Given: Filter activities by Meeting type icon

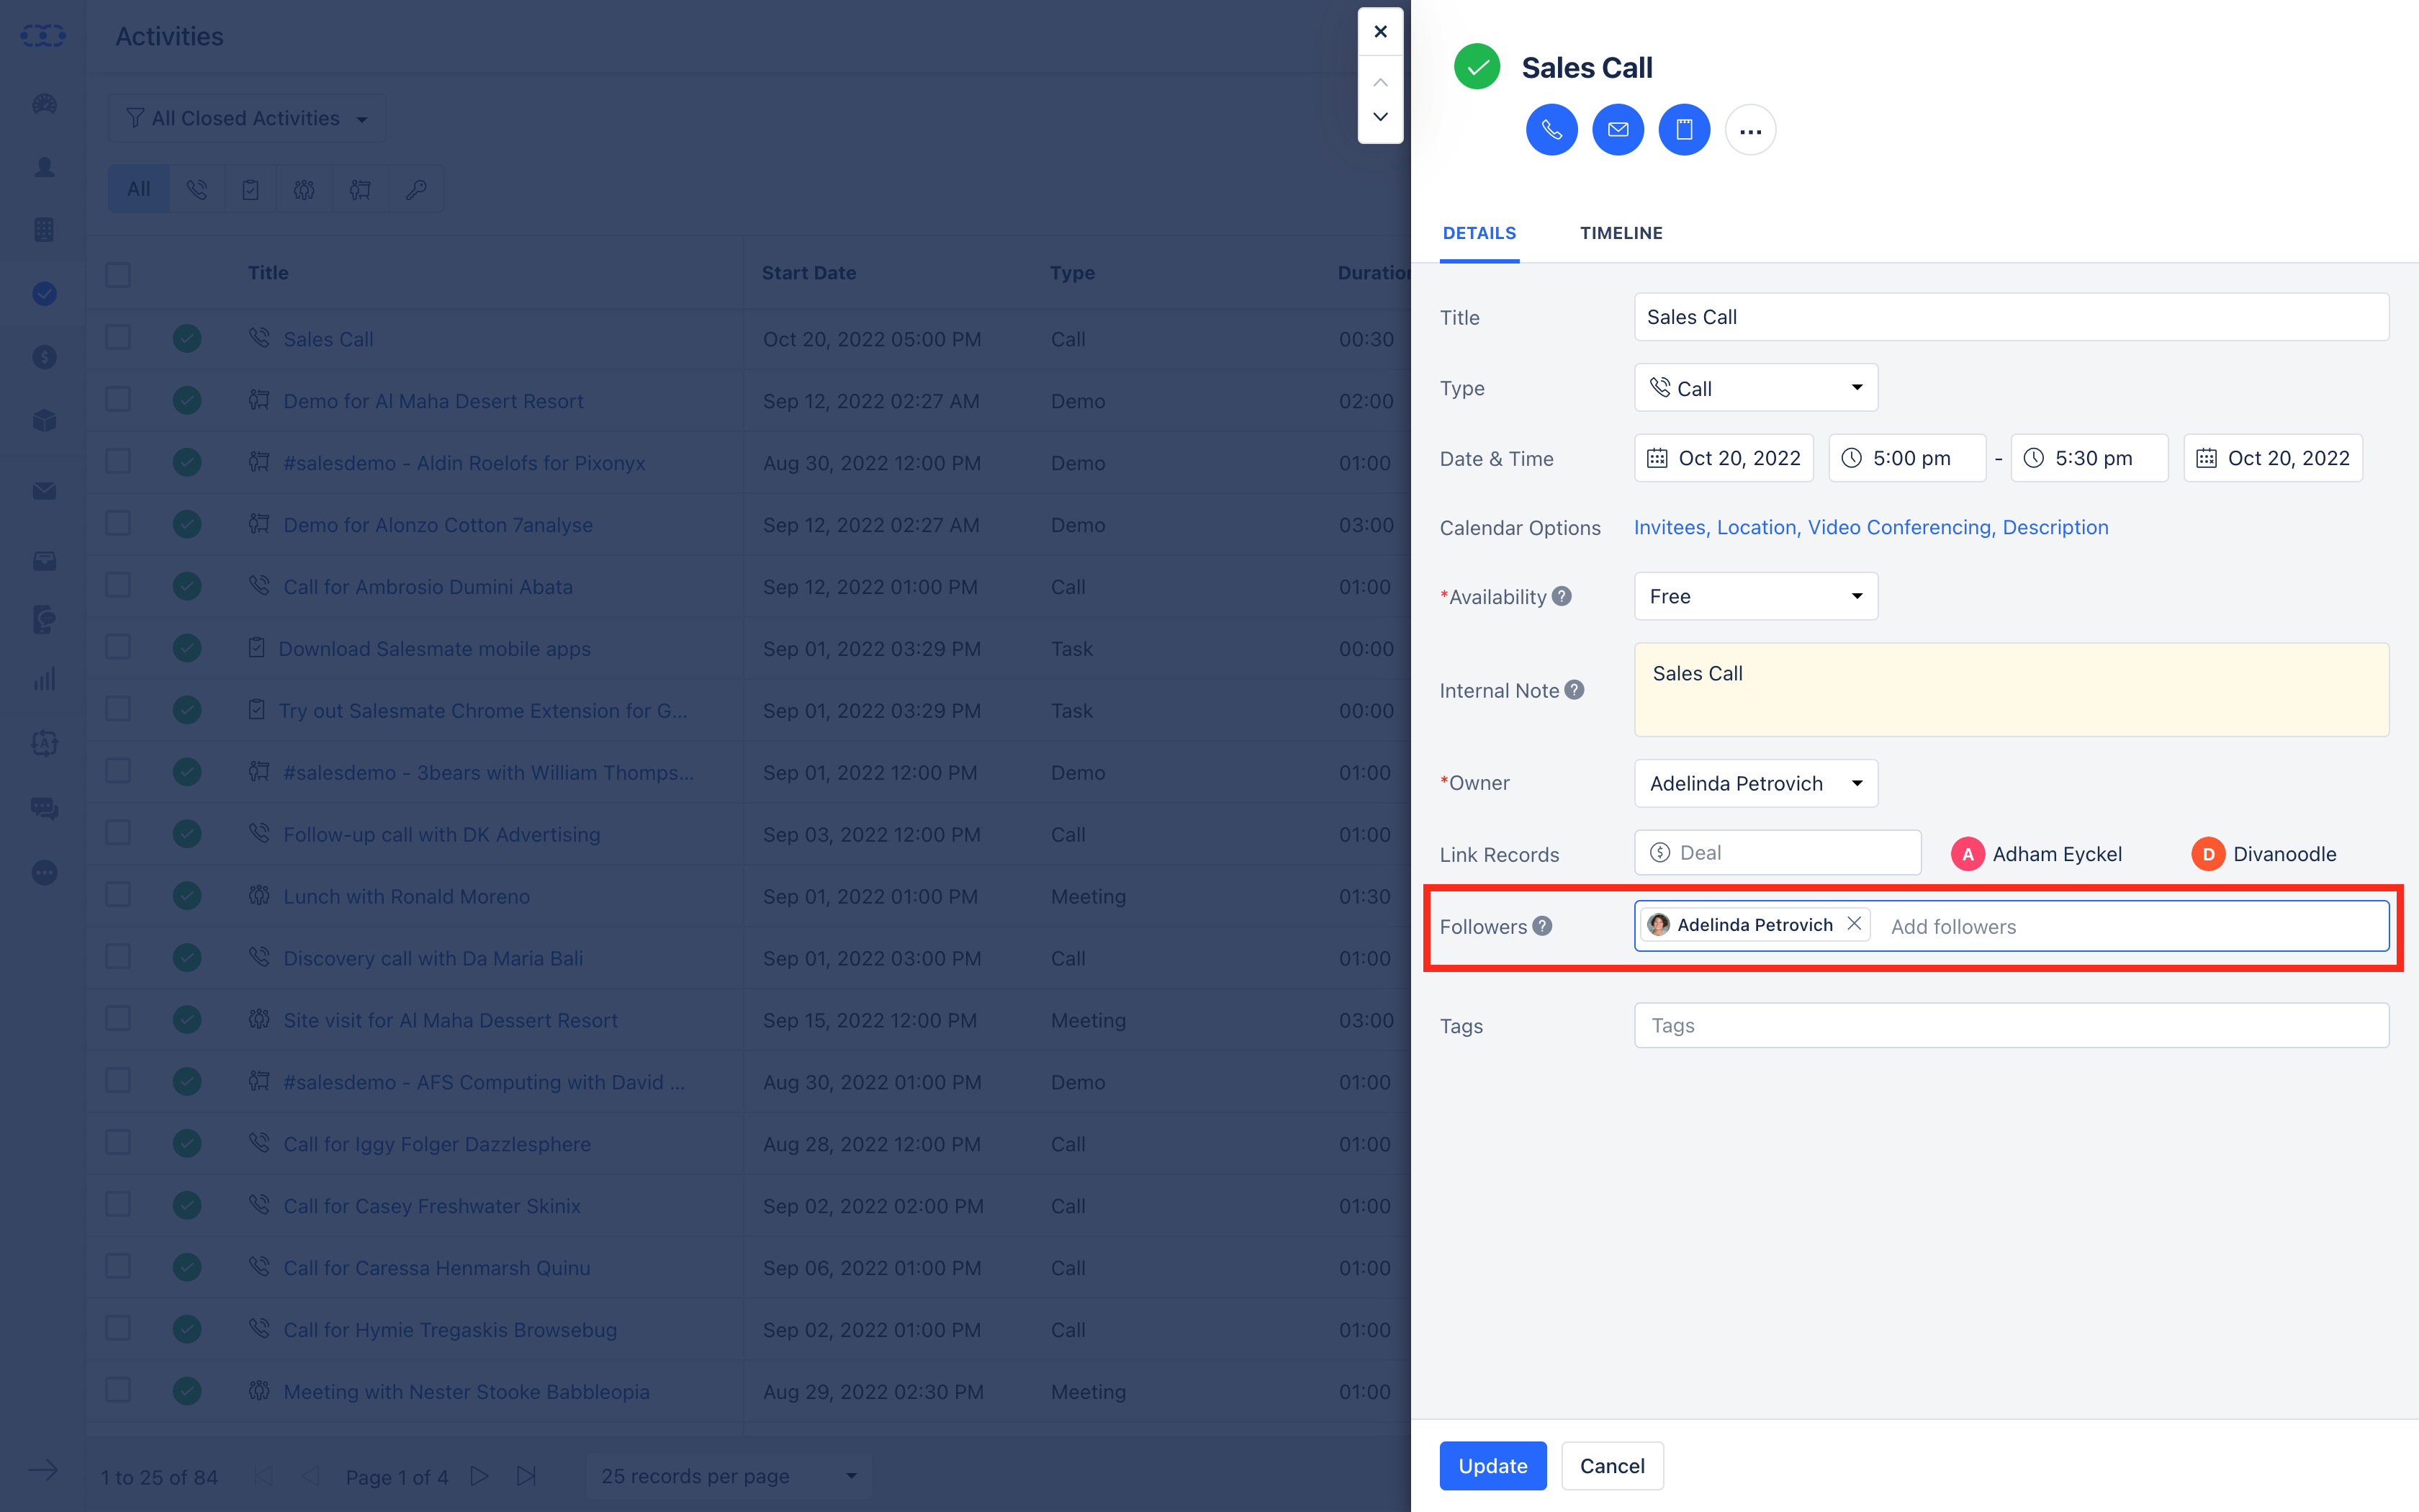Looking at the screenshot, I should (x=305, y=189).
